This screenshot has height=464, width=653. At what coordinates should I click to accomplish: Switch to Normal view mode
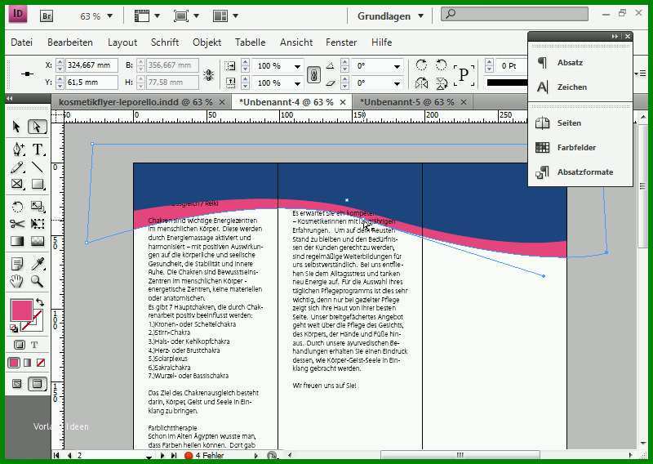17,384
